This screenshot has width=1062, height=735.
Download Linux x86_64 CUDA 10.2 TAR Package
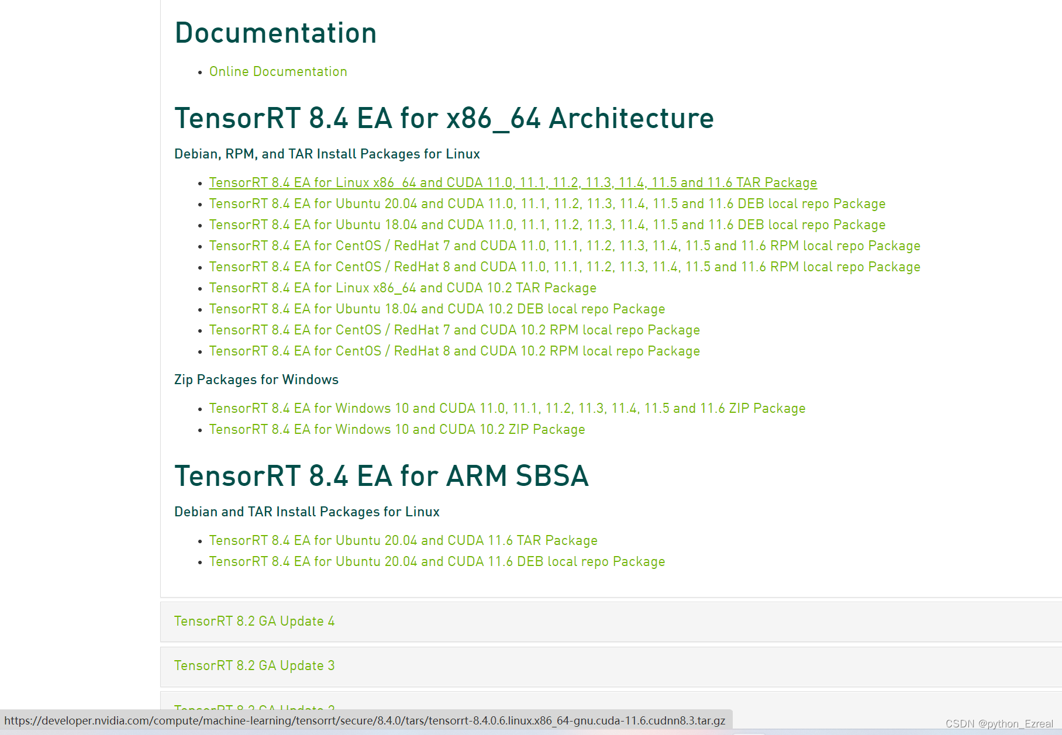403,288
